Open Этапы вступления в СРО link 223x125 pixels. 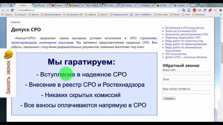(x=181, y=31)
